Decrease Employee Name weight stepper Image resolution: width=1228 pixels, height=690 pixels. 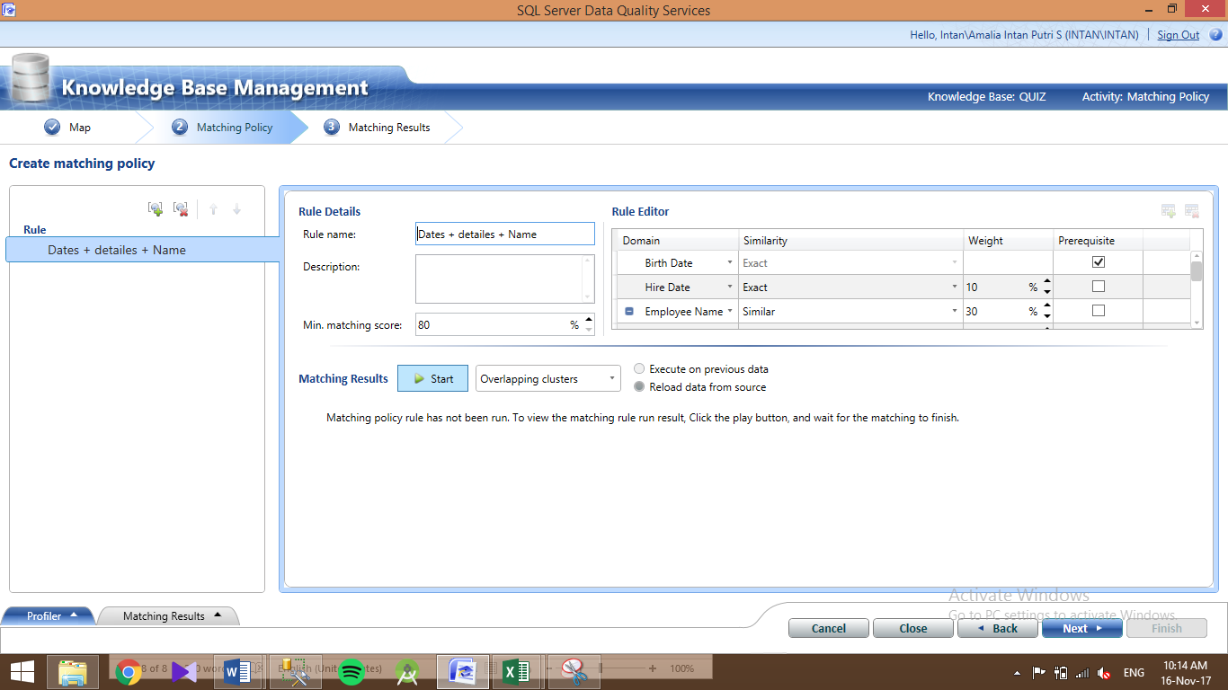click(1047, 316)
